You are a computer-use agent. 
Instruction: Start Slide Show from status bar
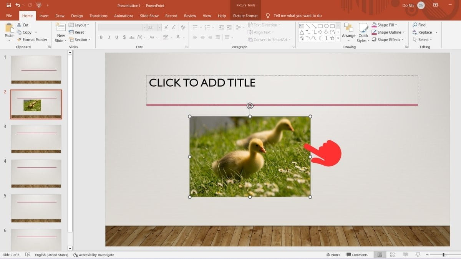tap(418, 255)
